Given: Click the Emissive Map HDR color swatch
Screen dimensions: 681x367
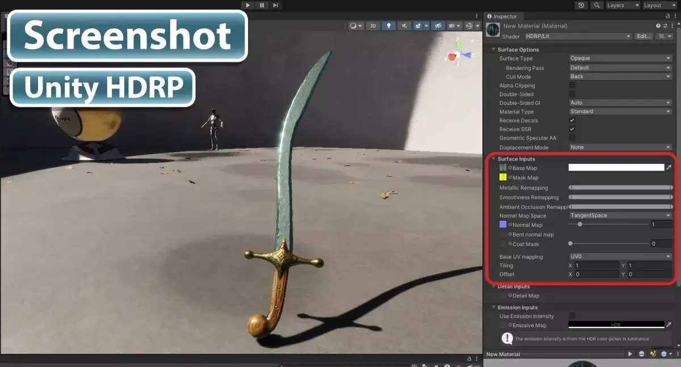Looking at the screenshot, I should tap(616, 325).
